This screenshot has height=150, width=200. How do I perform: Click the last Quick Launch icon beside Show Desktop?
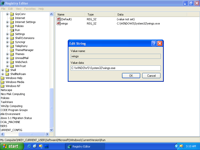point(46,146)
